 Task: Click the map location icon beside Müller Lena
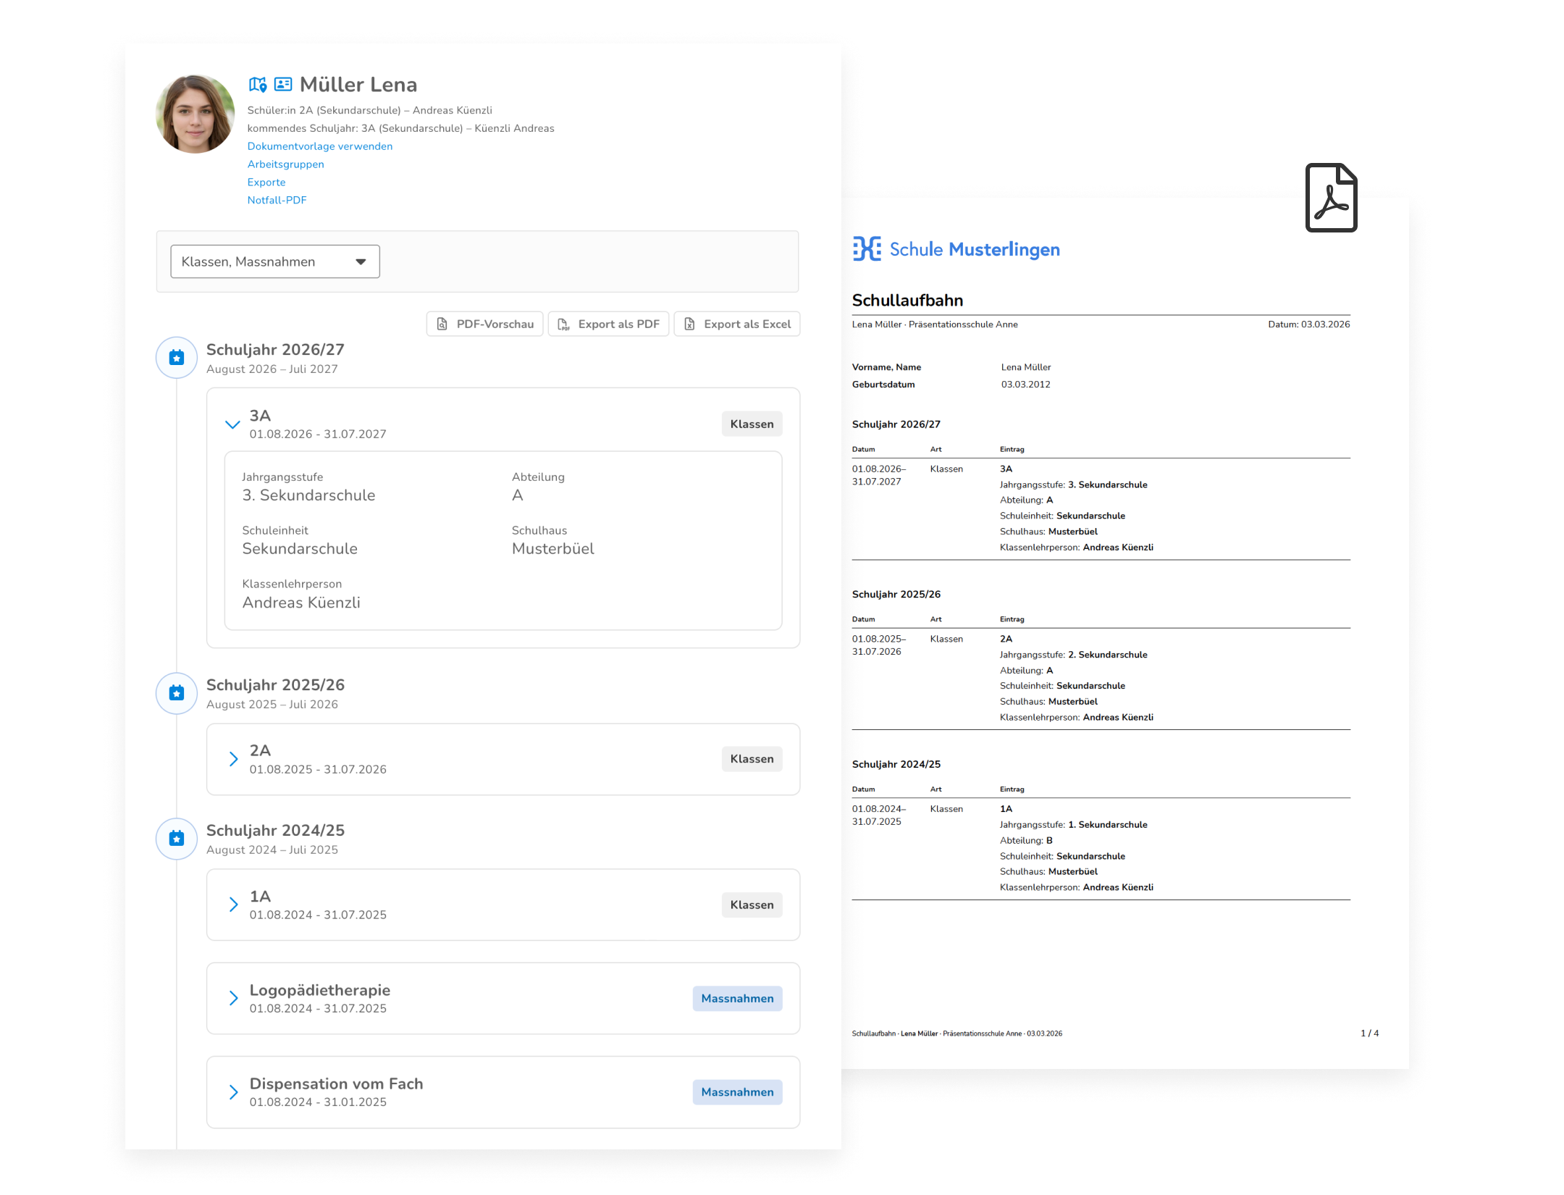click(258, 85)
